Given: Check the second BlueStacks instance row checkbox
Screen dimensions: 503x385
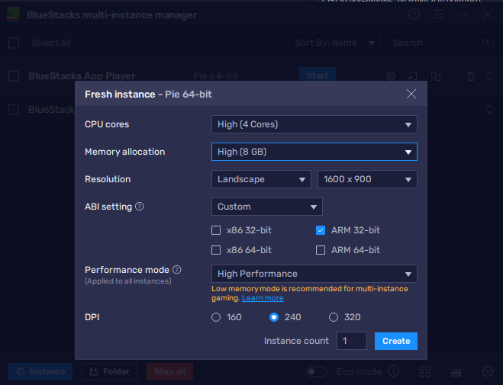Looking at the screenshot, I should (x=14, y=109).
